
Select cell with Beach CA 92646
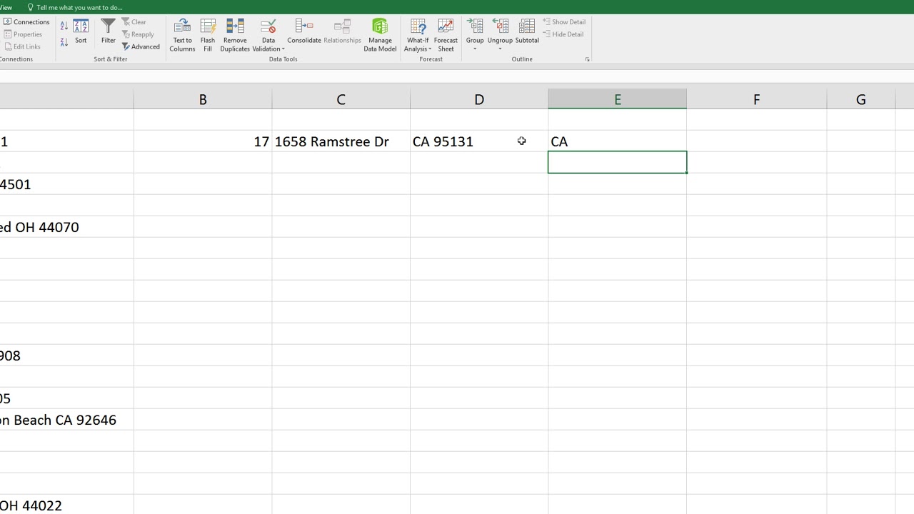tap(66, 420)
